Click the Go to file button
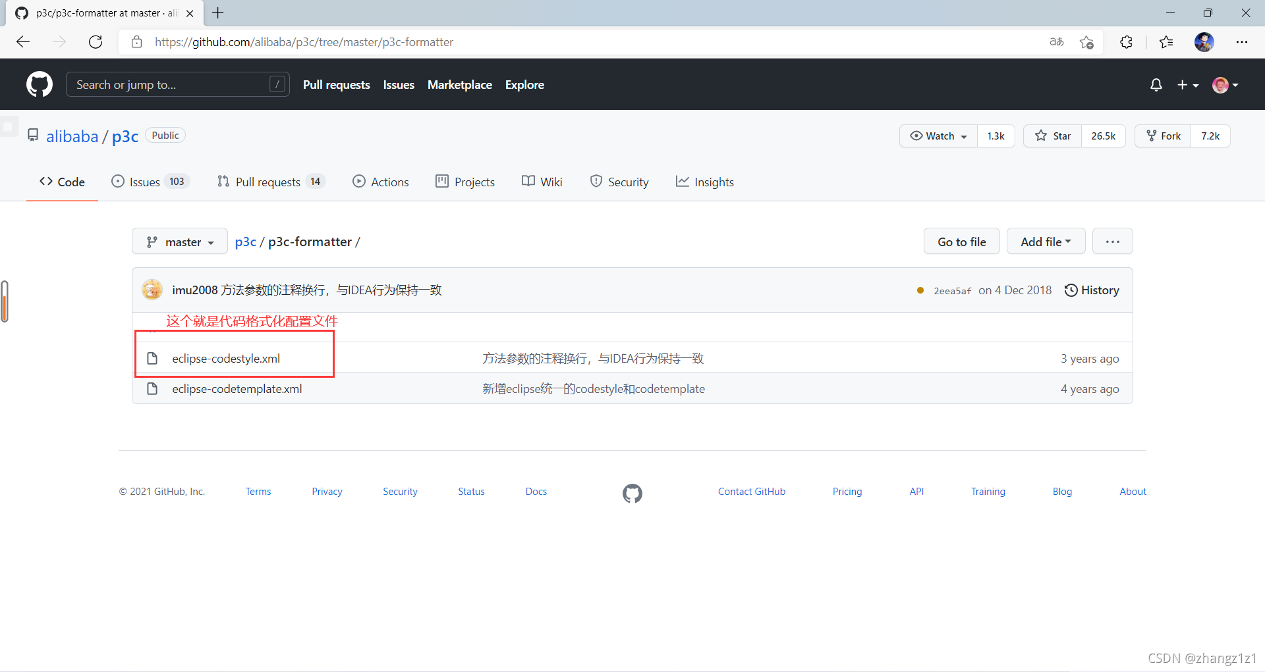 [961, 242]
